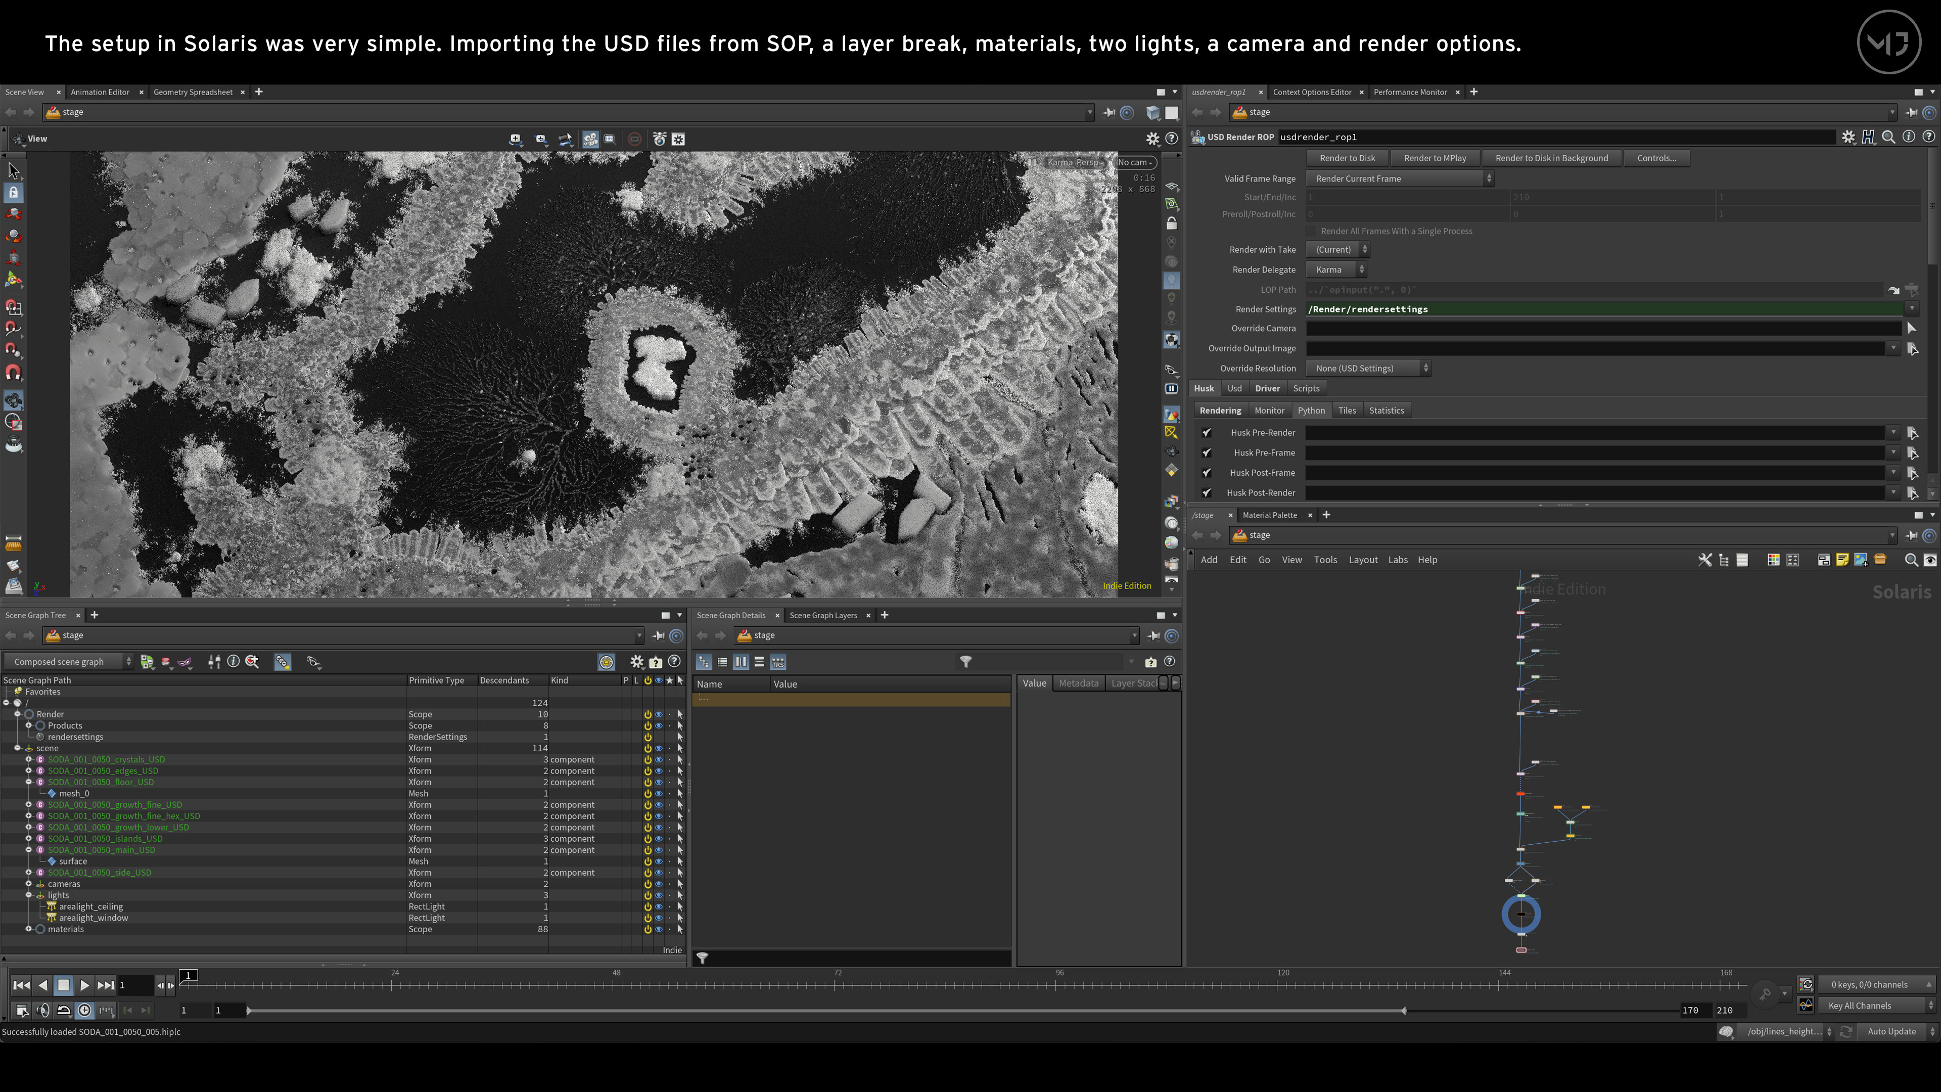Jump to first frame in playbar
This screenshot has width=1941, height=1092.
coord(21,985)
